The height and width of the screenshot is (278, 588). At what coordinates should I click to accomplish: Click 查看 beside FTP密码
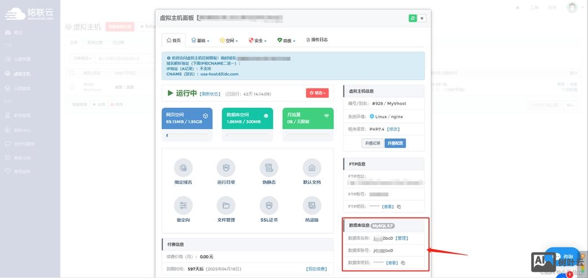pyautogui.click(x=388, y=207)
